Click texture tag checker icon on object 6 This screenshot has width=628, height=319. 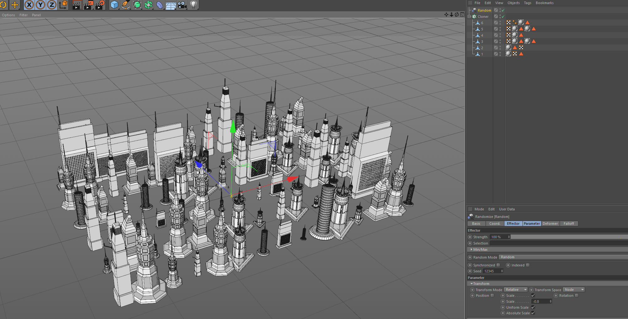(508, 23)
